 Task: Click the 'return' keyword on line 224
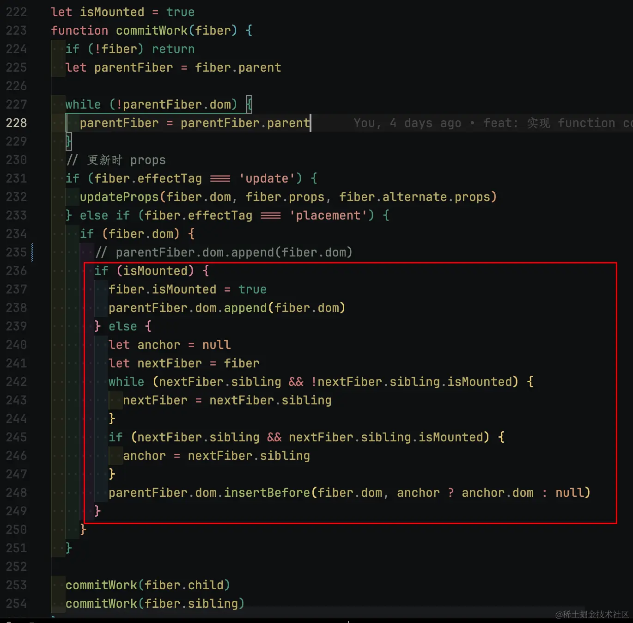tap(173, 49)
